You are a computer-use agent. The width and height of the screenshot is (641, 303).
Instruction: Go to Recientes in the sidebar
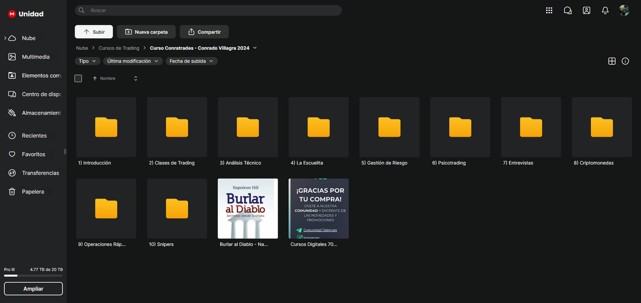(34, 136)
